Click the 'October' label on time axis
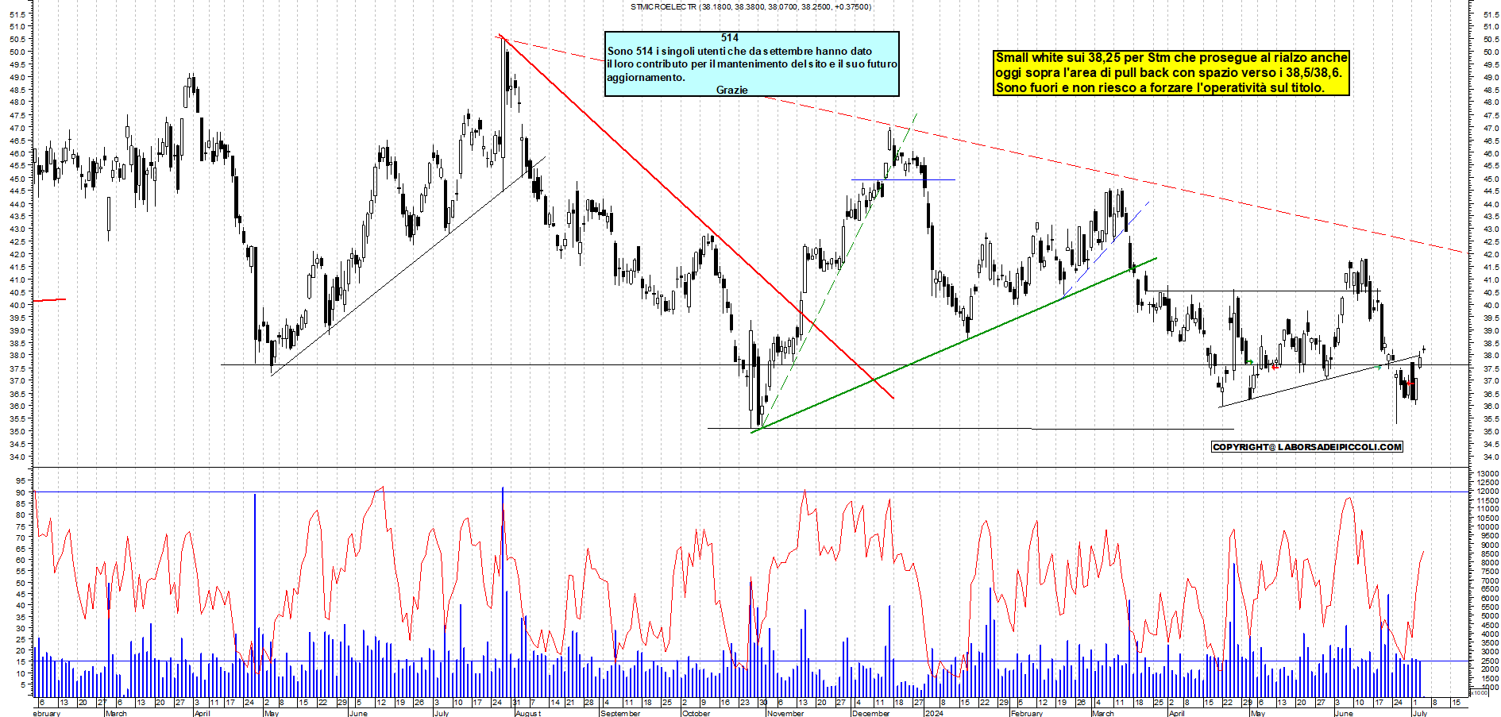 (x=696, y=713)
